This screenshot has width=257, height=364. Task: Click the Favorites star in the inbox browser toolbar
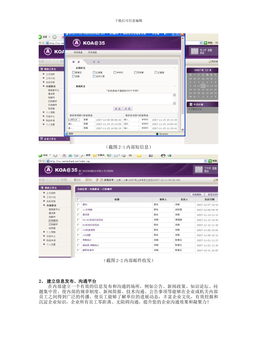(x=95, y=155)
